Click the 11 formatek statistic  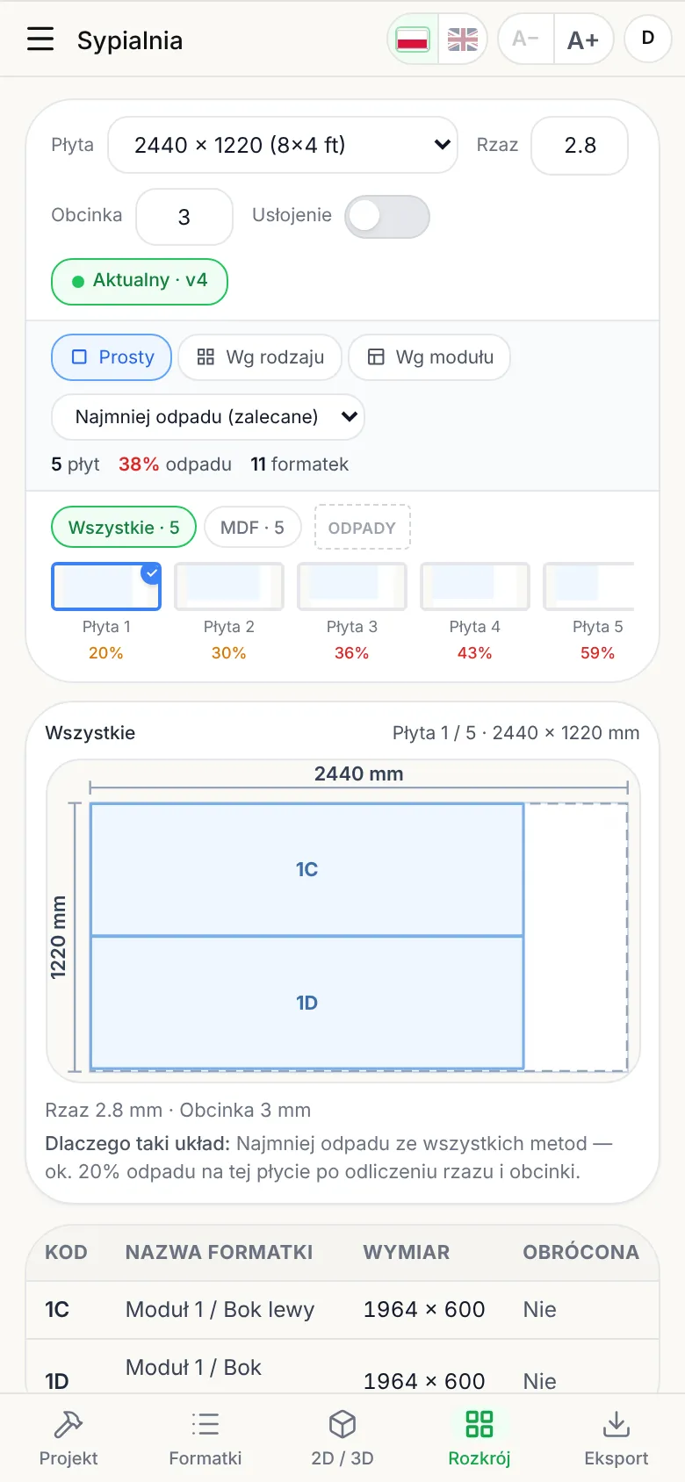point(299,464)
